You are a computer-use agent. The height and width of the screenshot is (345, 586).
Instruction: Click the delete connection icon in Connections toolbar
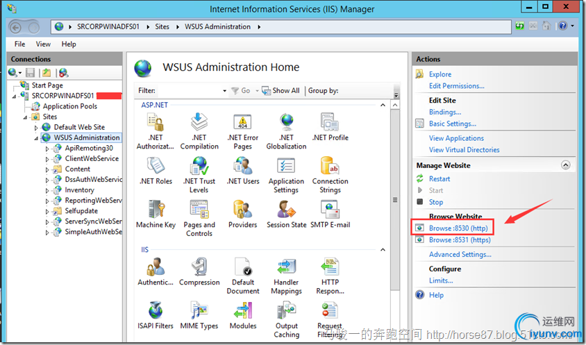click(x=64, y=72)
